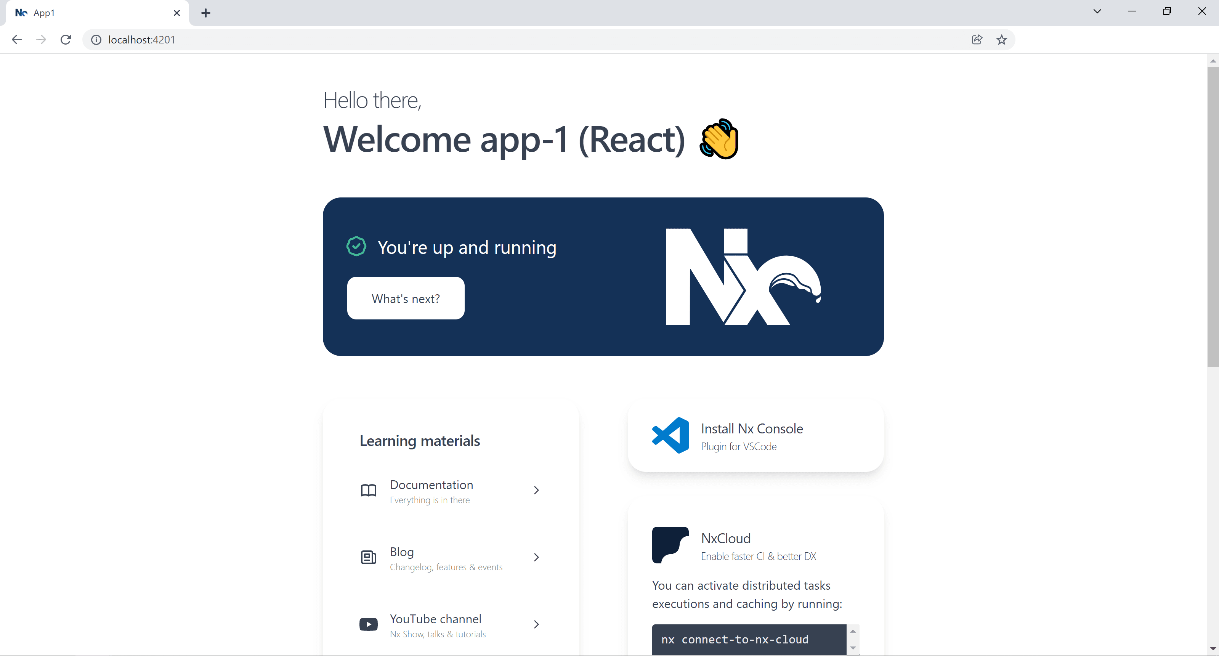1219x656 pixels.
Task: Click 'Plugin for VSCode' subtitle
Action: [x=739, y=447]
